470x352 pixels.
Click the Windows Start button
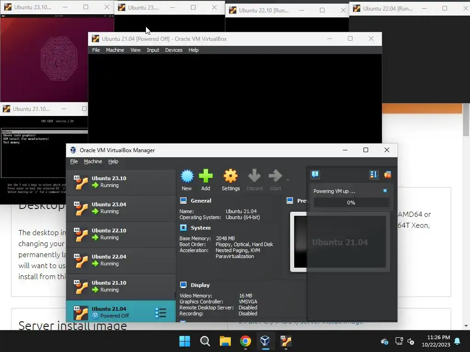[x=185, y=341]
